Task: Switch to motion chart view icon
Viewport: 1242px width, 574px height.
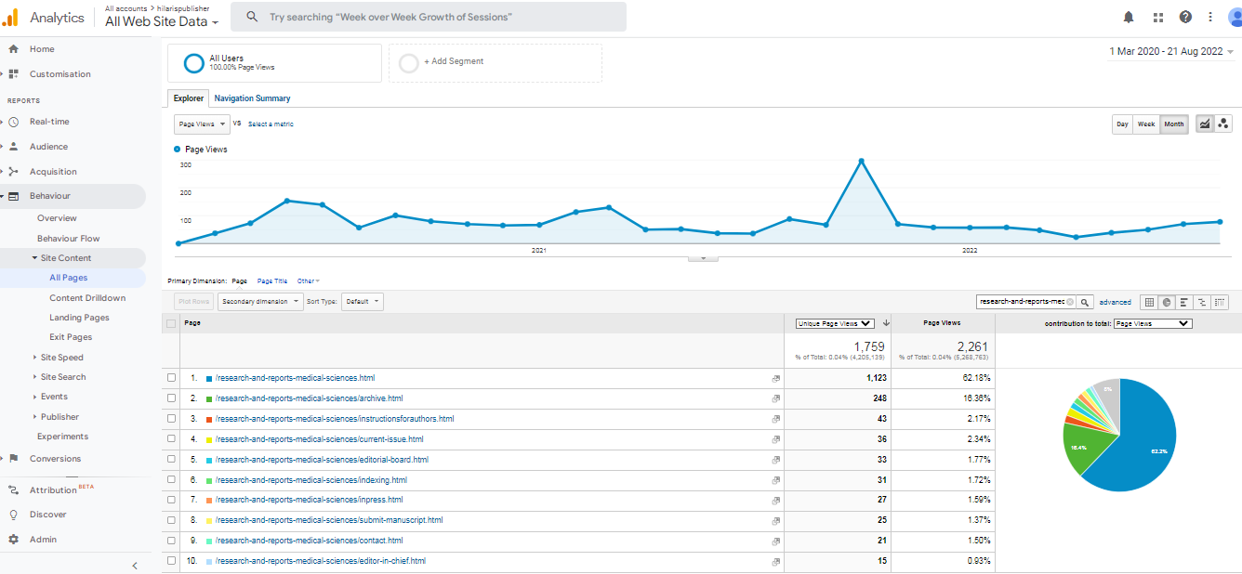Action: point(1223,124)
